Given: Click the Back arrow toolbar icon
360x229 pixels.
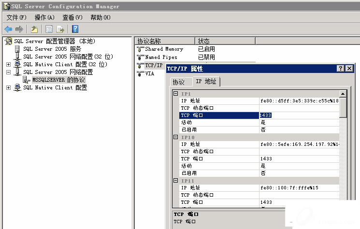Looking at the screenshot, I should click(8, 29).
